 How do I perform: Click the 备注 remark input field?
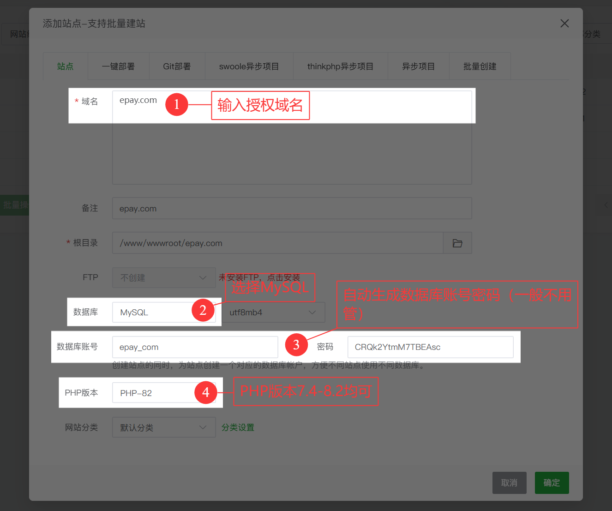292,209
